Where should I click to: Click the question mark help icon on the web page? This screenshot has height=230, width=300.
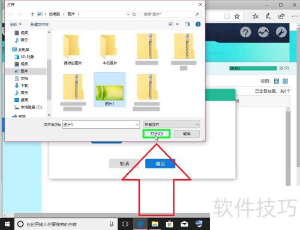point(245,32)
